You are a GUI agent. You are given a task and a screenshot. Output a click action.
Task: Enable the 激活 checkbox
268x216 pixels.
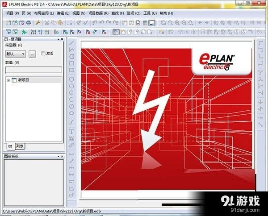tap(43, 53)
